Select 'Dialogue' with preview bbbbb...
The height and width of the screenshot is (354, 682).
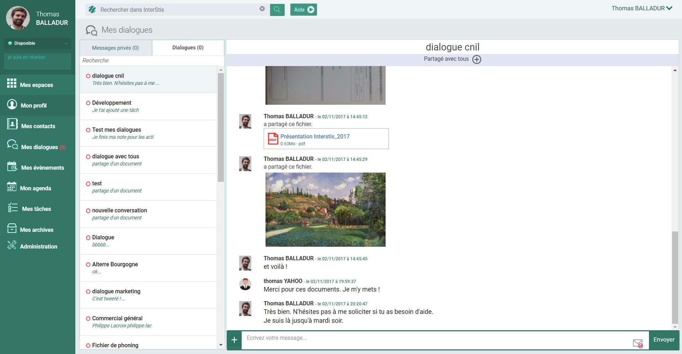coord(149,241)
